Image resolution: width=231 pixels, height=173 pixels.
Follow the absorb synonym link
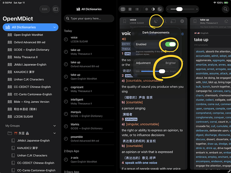click(x=200, y=52)
